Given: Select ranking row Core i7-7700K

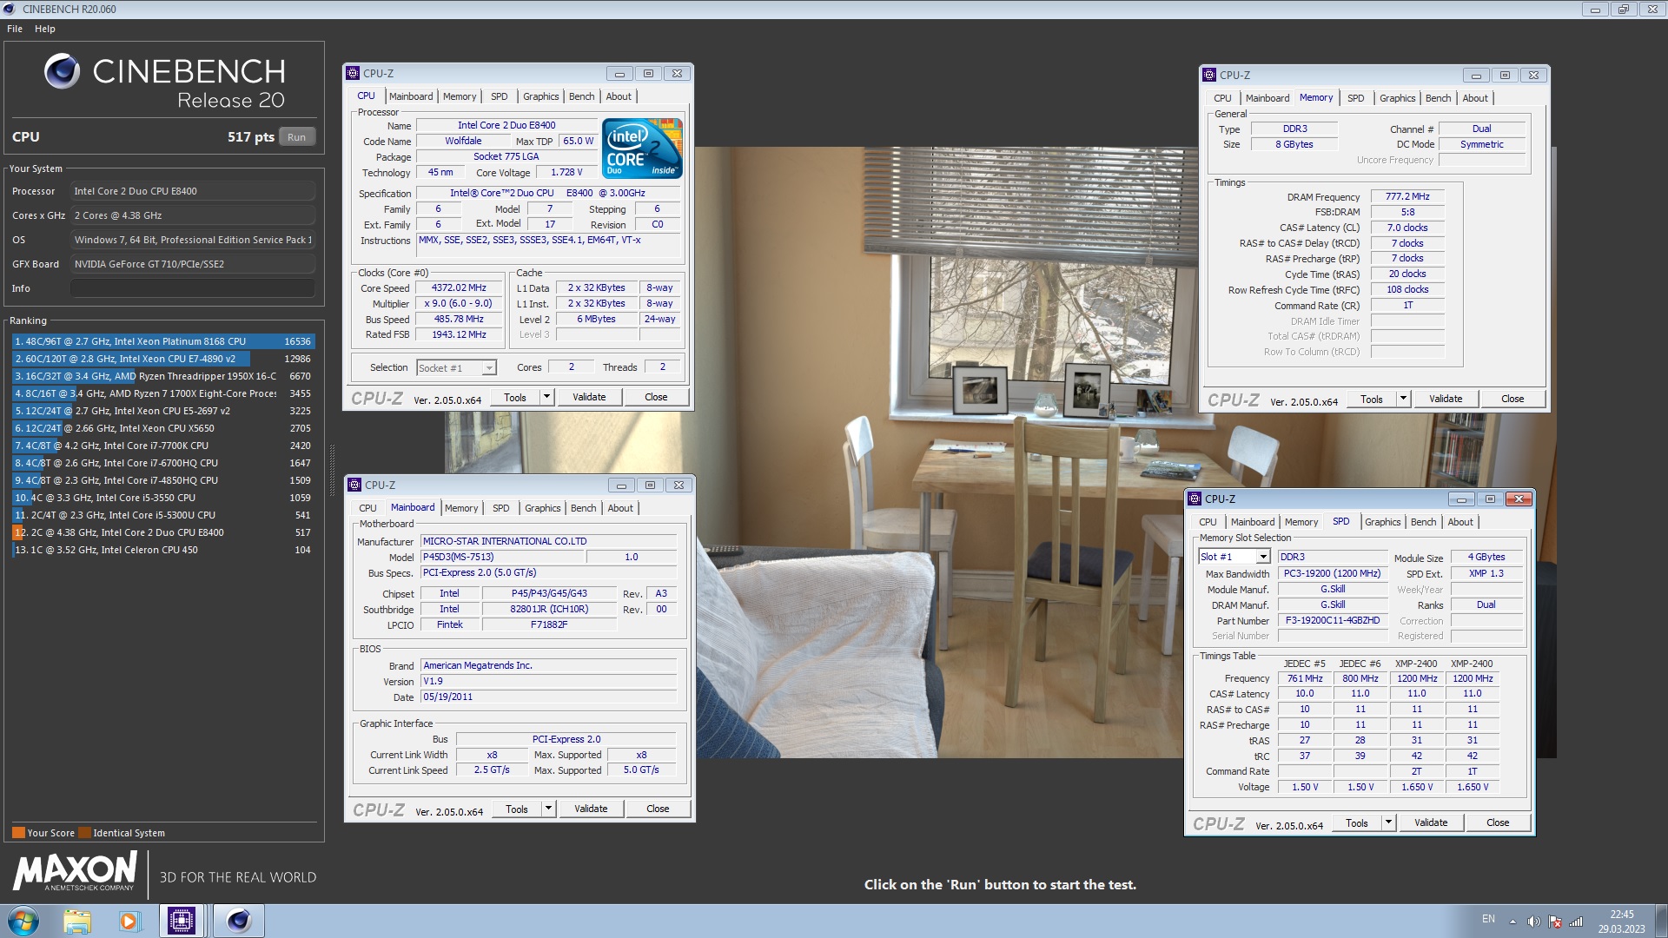Looking at the screenshot, I should (x=162, y=446).
